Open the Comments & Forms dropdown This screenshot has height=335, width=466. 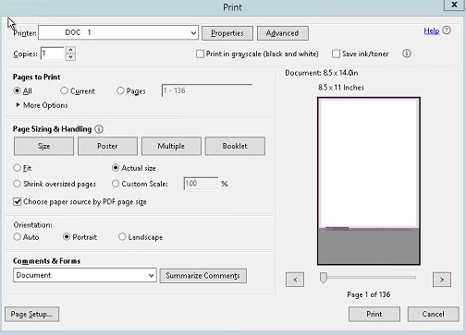(x=85, y=275)
